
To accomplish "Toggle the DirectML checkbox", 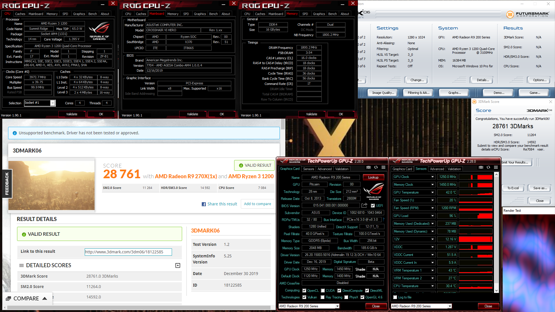I will 367,291.
